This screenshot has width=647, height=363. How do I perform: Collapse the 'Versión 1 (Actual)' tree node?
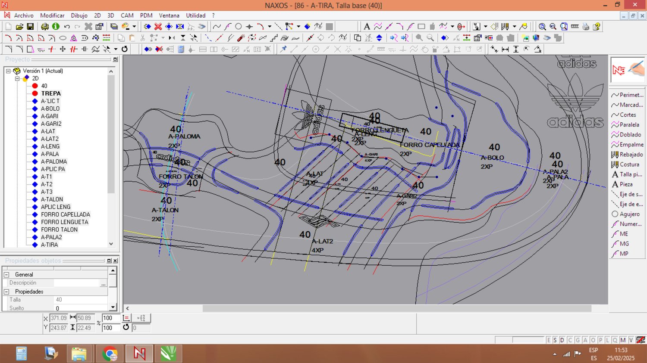point(8,71)
